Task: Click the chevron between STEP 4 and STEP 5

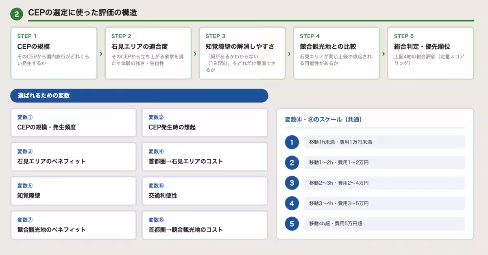Action: pyautogui.click(x=383, y=53)
